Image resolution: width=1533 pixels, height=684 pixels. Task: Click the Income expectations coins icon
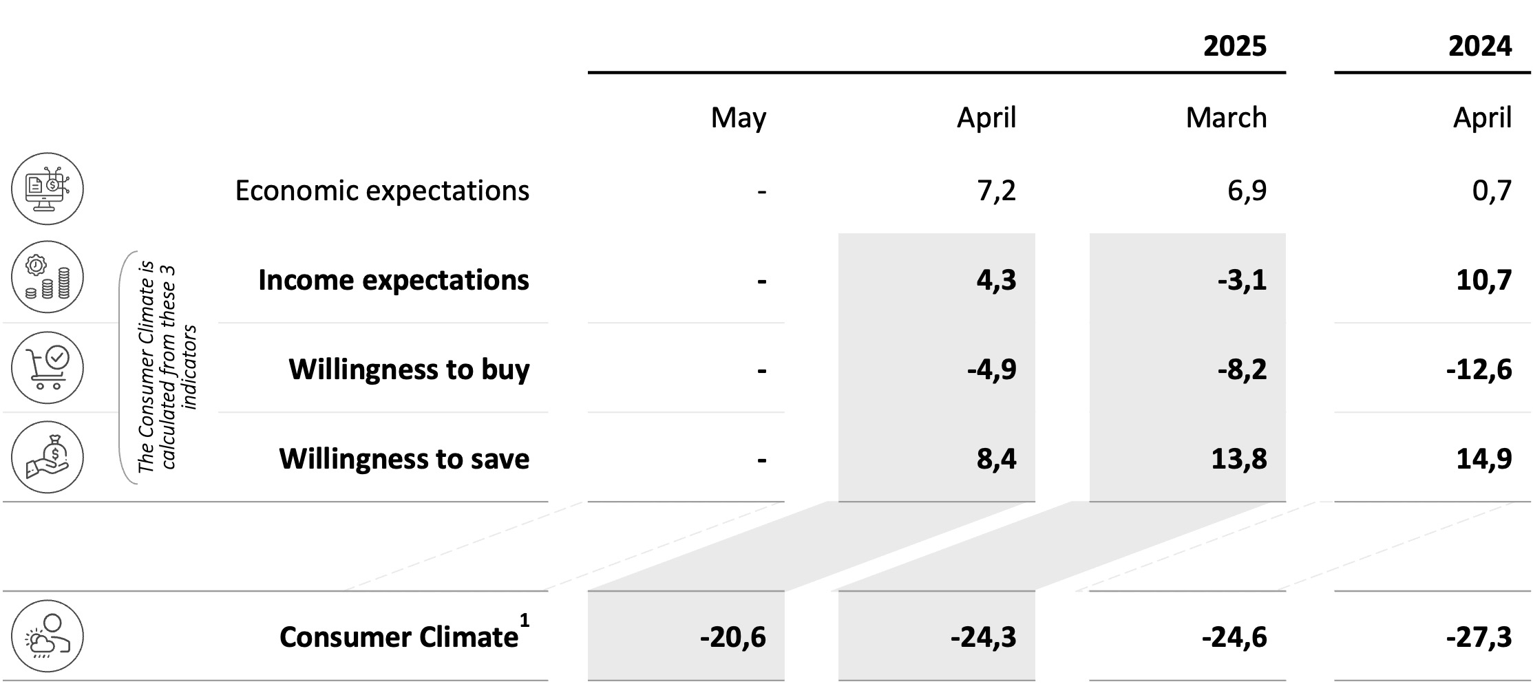tap(47, 277)
